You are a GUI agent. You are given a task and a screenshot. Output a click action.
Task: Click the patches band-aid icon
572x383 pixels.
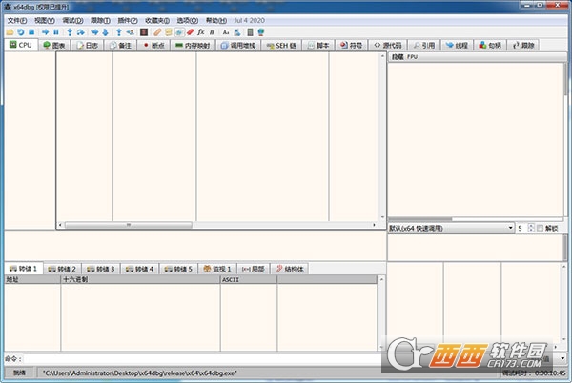click(157, 31)
